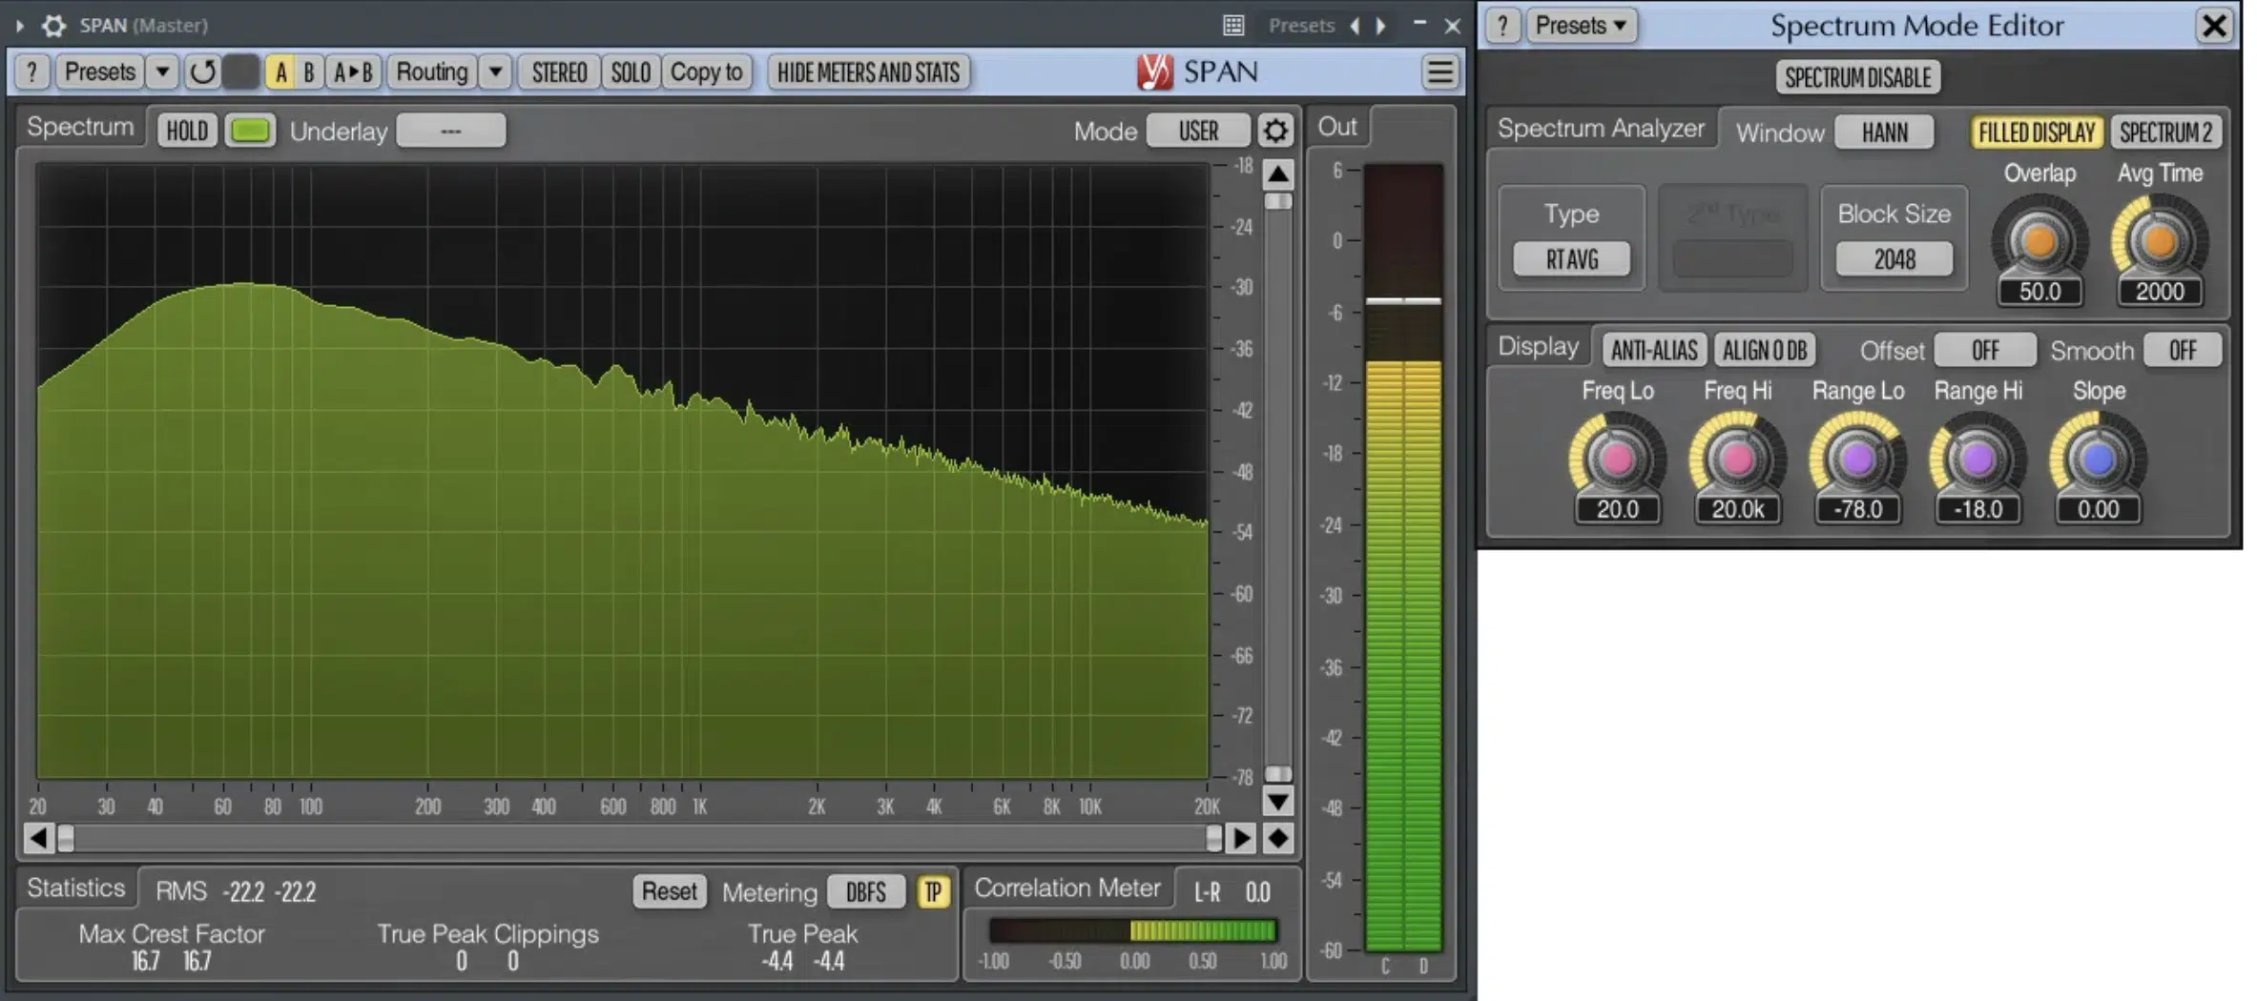Open the STEREO channel mode selector
The height and width of the screenshot is (1001, 2257).
tap(559, 72)
